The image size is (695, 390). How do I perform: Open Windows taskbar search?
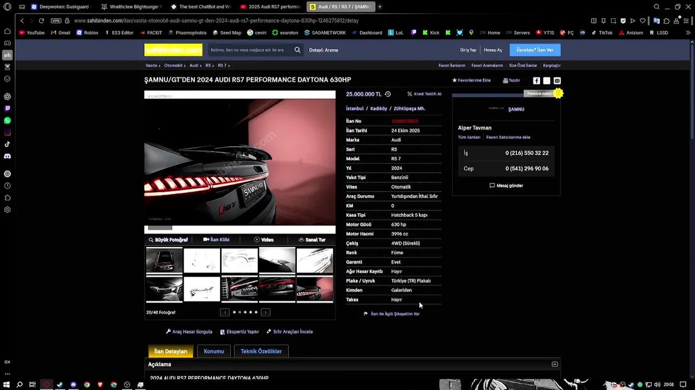[x=20, y=385]
